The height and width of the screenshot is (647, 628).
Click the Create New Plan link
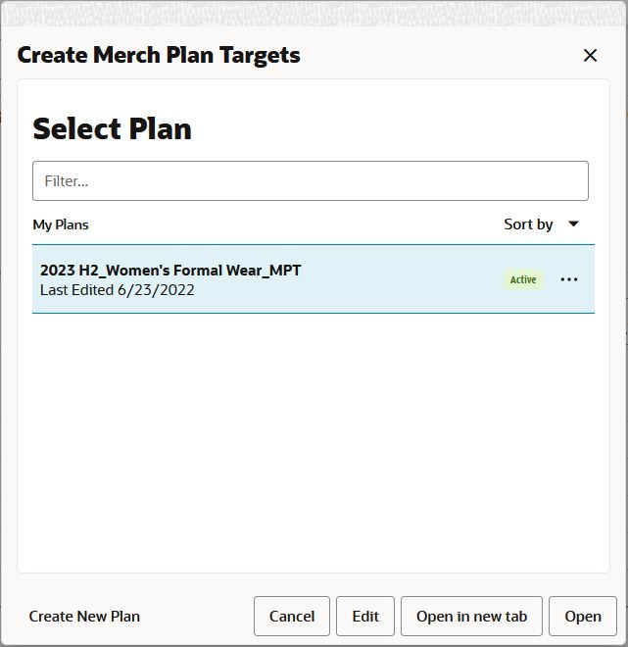point(84,617)
